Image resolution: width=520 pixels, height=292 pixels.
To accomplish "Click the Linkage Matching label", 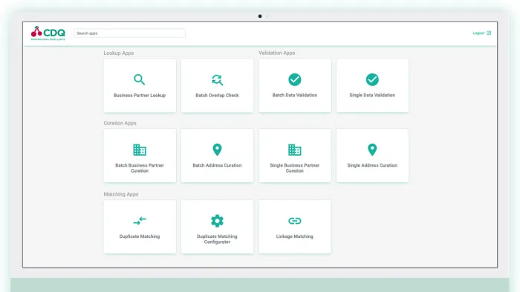I will [x=295, y=236].
